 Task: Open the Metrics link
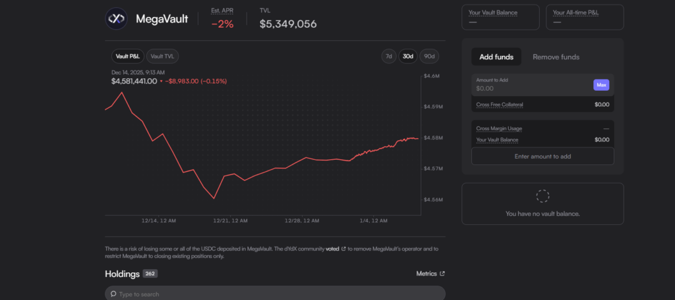click(x=426, y=274)
